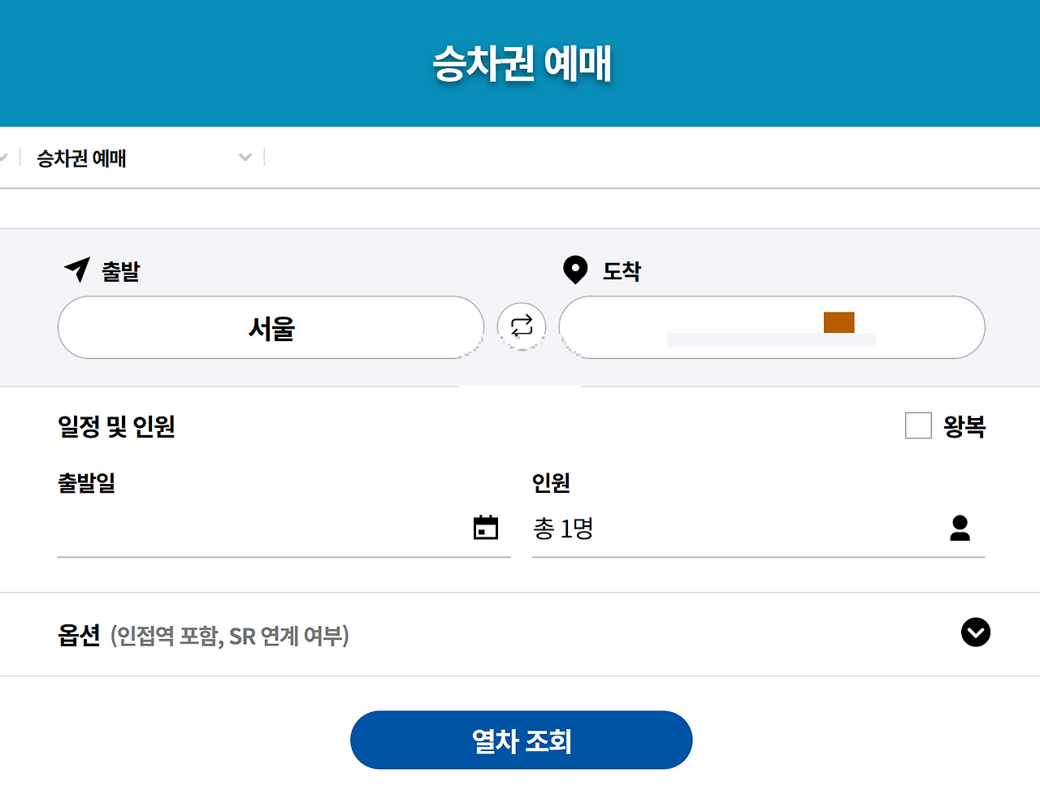Click the 일정 및 인원 heading

pos(116,426)
